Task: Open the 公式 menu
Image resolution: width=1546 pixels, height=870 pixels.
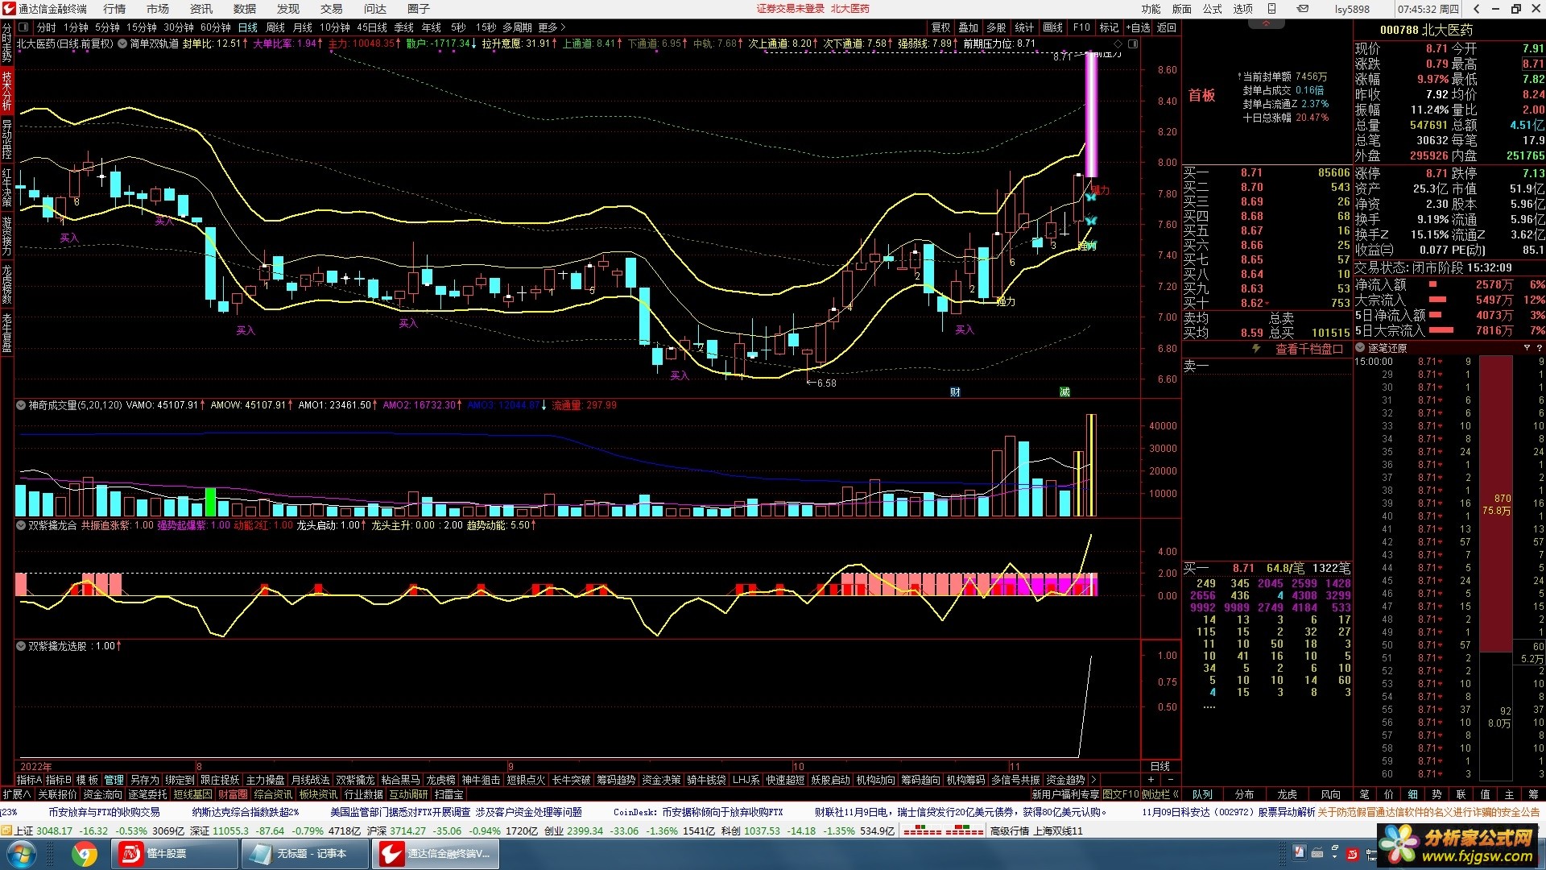Action: click(x=1213, y=9)
